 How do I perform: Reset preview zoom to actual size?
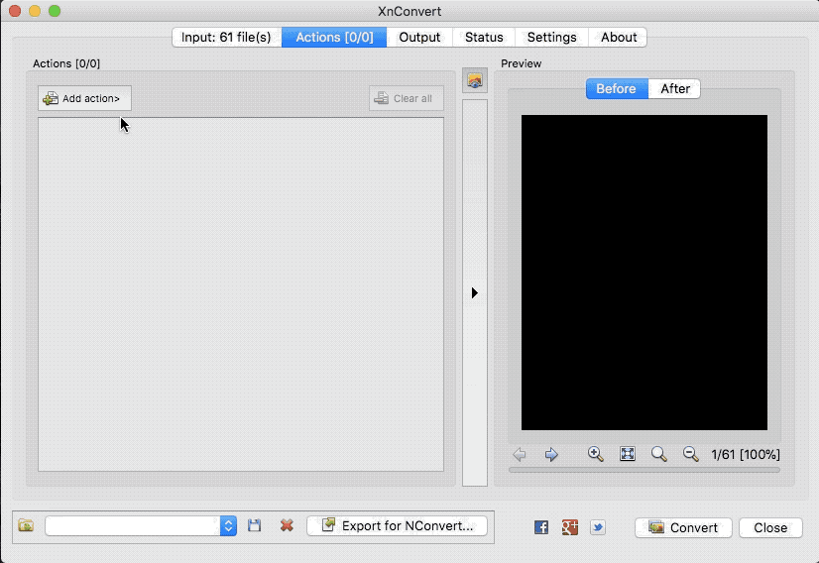point(659,454)
